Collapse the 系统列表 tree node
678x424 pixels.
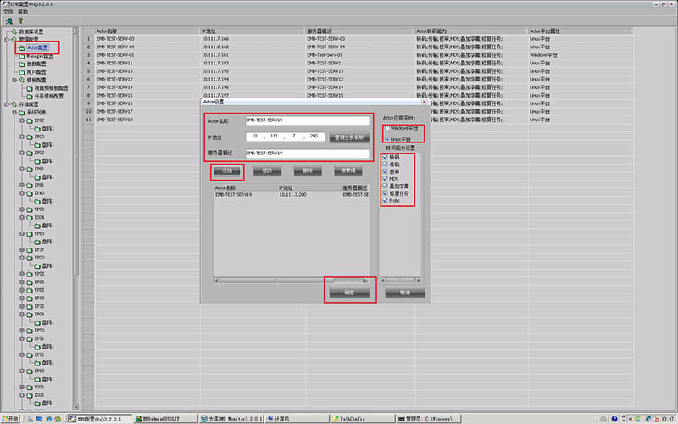(x=14, y=113)
